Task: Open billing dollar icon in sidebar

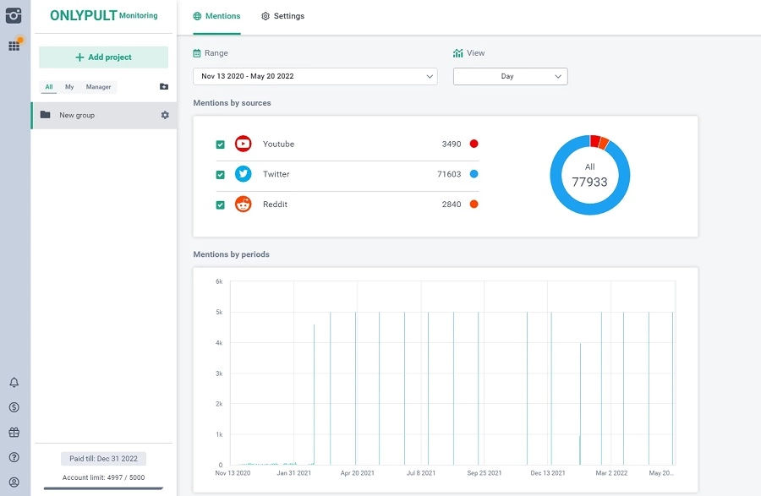Action: coord(14,407)
